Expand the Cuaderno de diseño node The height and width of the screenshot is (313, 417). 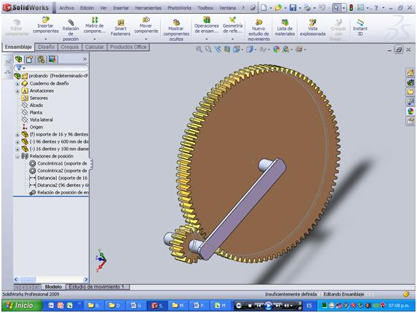18,84
